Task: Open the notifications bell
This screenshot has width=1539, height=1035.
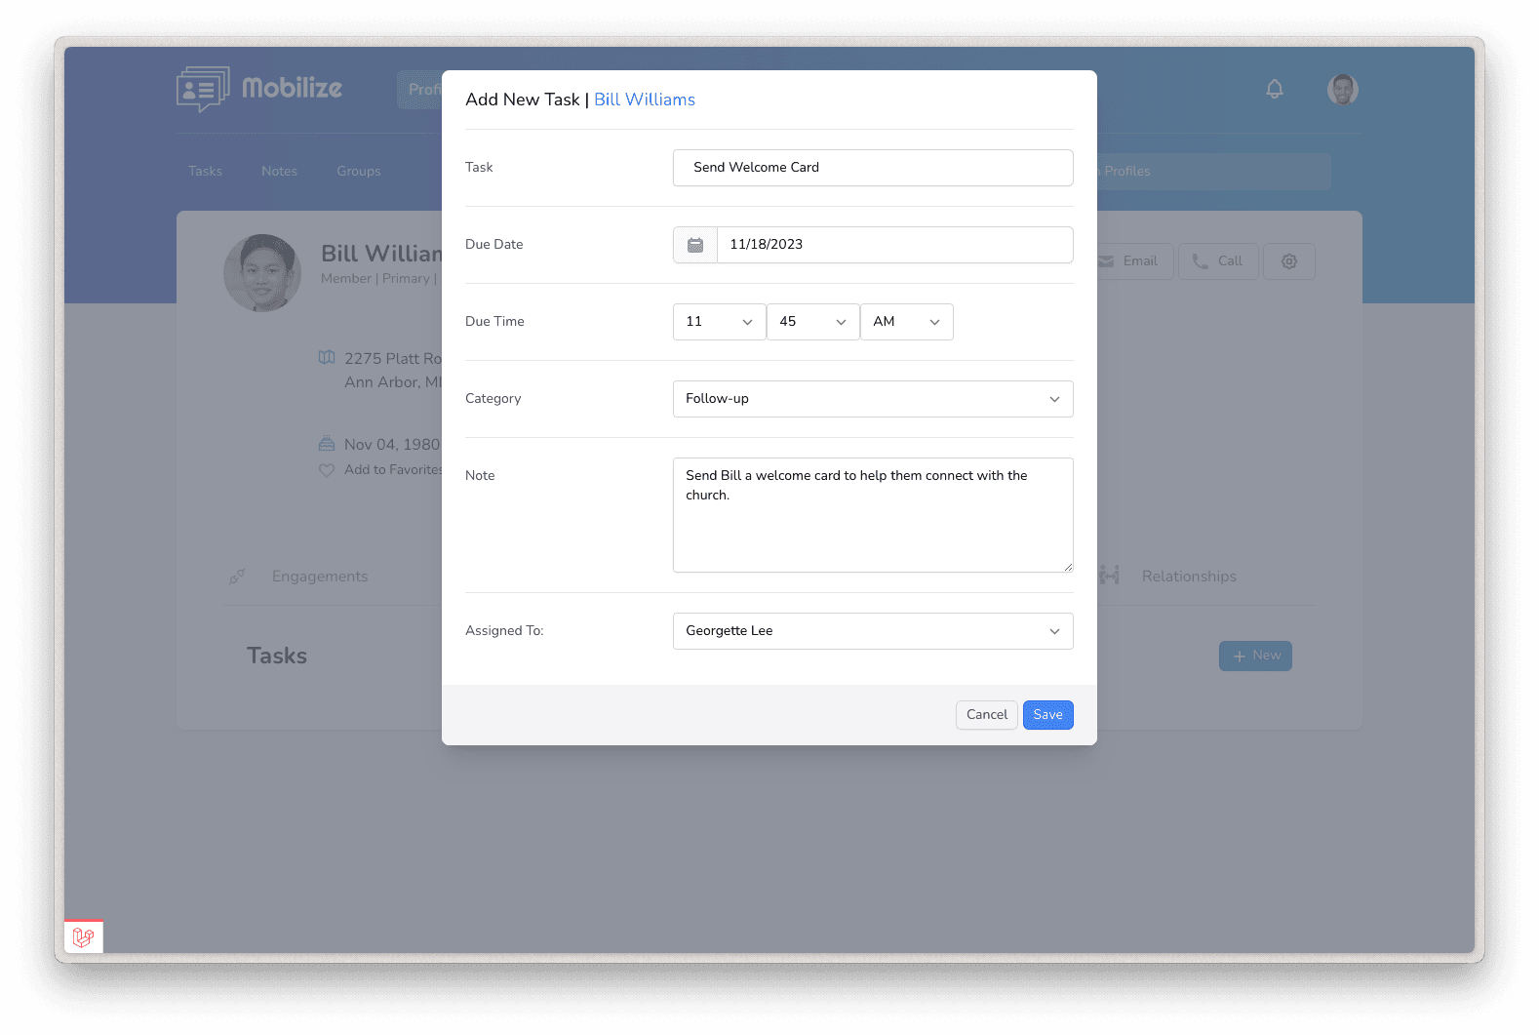Action: [1274, 90]
